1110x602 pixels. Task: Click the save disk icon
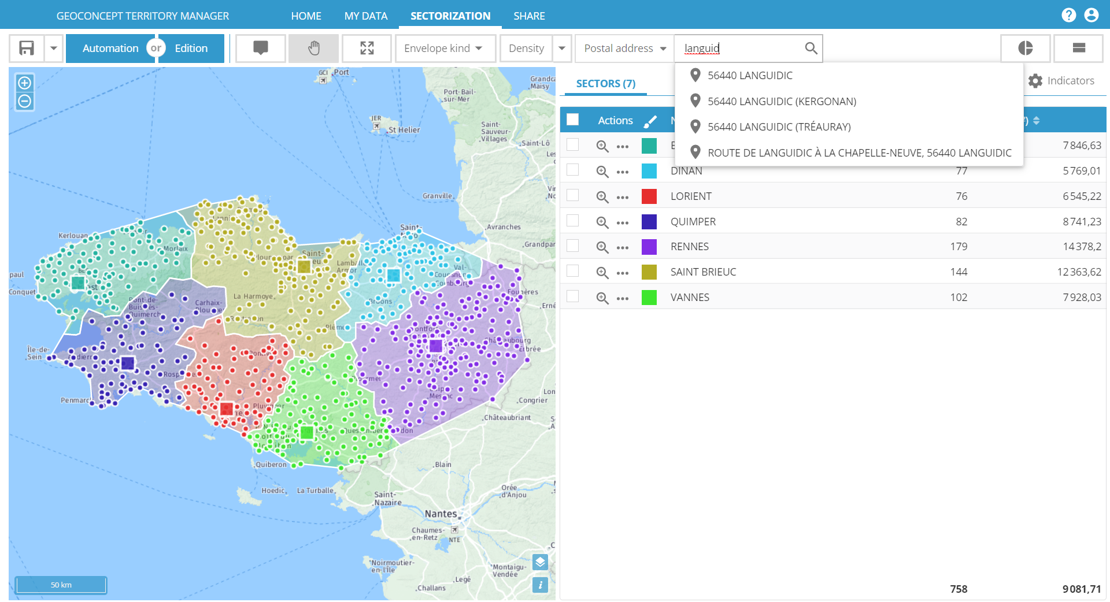coord(27,48)
